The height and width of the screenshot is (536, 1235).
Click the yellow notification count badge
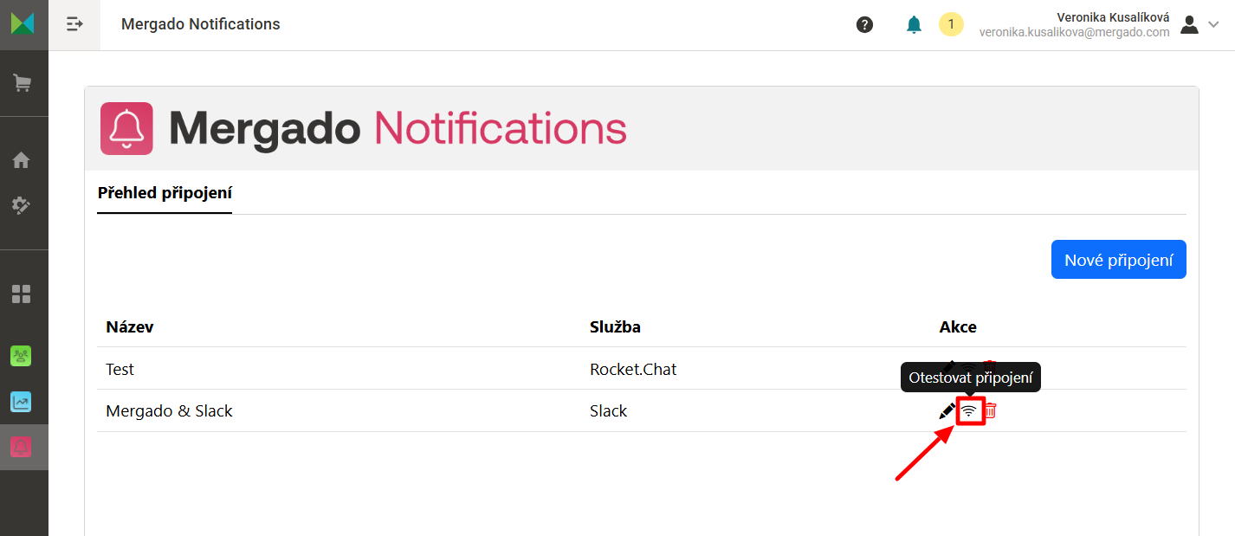pos(951,24)
